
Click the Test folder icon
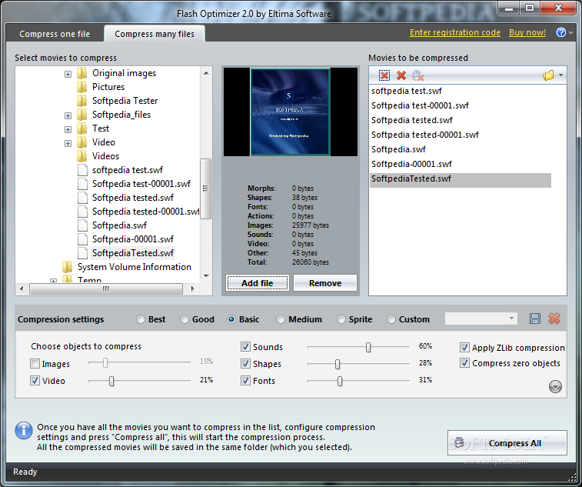click(82, 128)
